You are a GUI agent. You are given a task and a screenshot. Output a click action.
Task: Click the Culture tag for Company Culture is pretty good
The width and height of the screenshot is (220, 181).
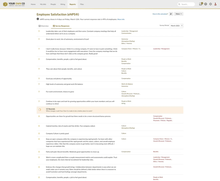(x=123, y=133)
